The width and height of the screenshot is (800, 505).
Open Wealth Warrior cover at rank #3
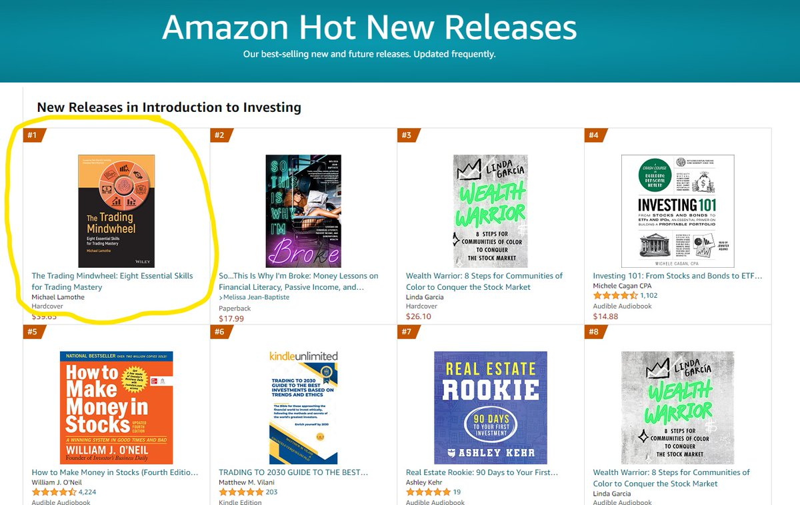[x=490, y=211]
